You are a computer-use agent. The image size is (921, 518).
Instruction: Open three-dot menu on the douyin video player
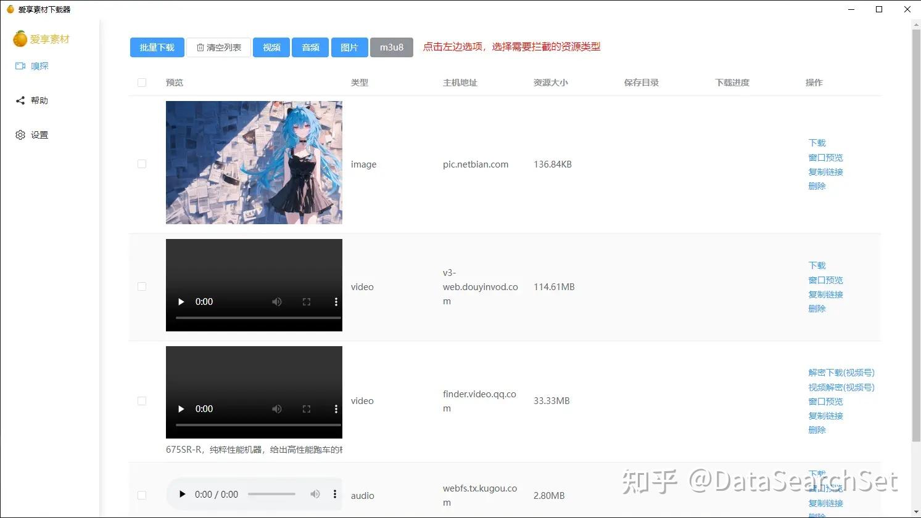click(336, 302)
